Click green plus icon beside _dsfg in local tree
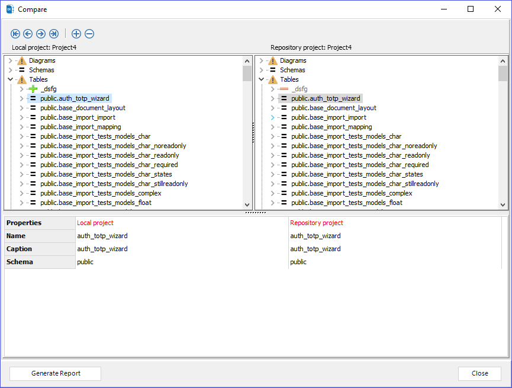This screenshot has height=388, width=512. point(33,89)
